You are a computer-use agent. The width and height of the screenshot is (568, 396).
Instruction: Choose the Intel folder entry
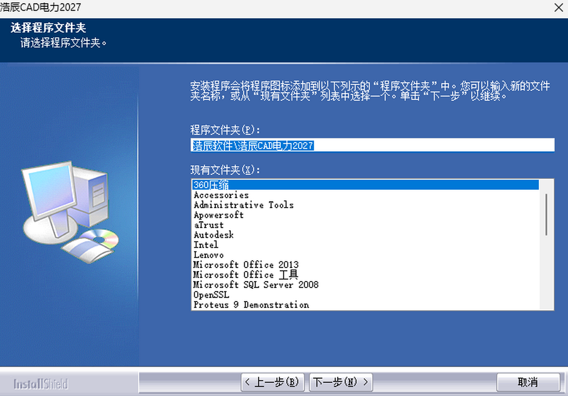point(365,244)
